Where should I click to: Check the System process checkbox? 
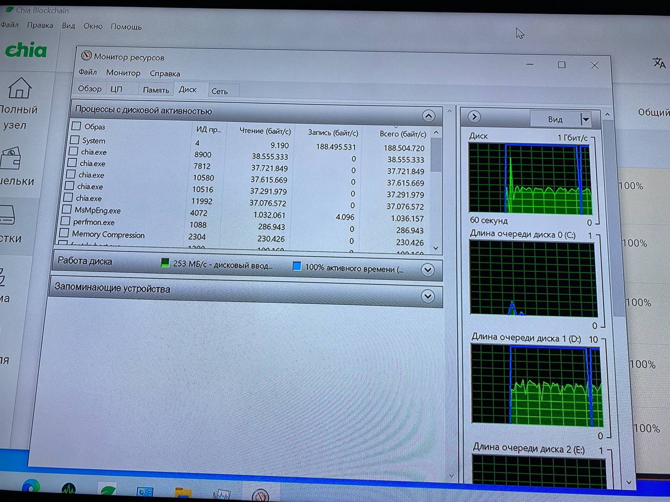tap(74, 140)
